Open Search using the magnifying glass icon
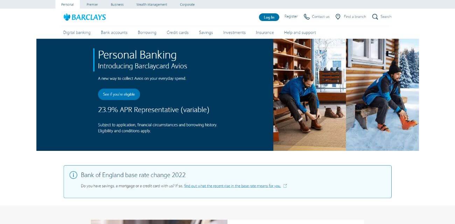This screenshot has height=224, width=455. pos(375,16)
